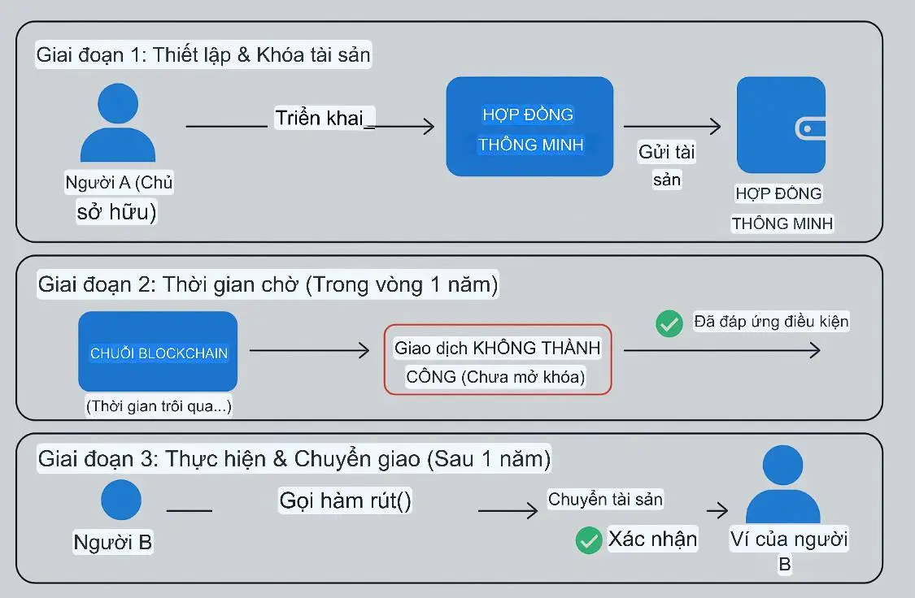Click the "Gửi tài sản" label
Viewport: 915px width, 598px height.
coord(667,165)
